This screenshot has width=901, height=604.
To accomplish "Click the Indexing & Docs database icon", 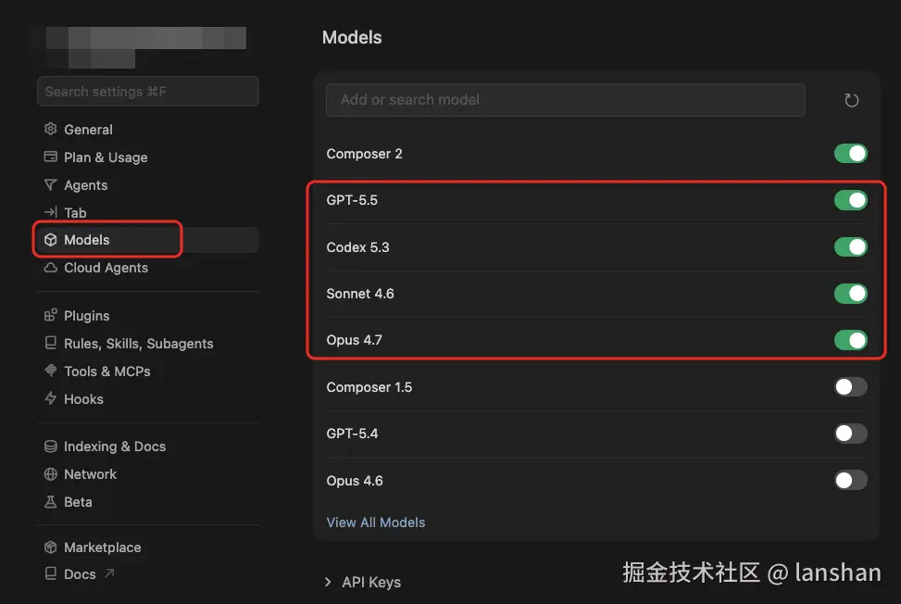I will coord(51,446).
